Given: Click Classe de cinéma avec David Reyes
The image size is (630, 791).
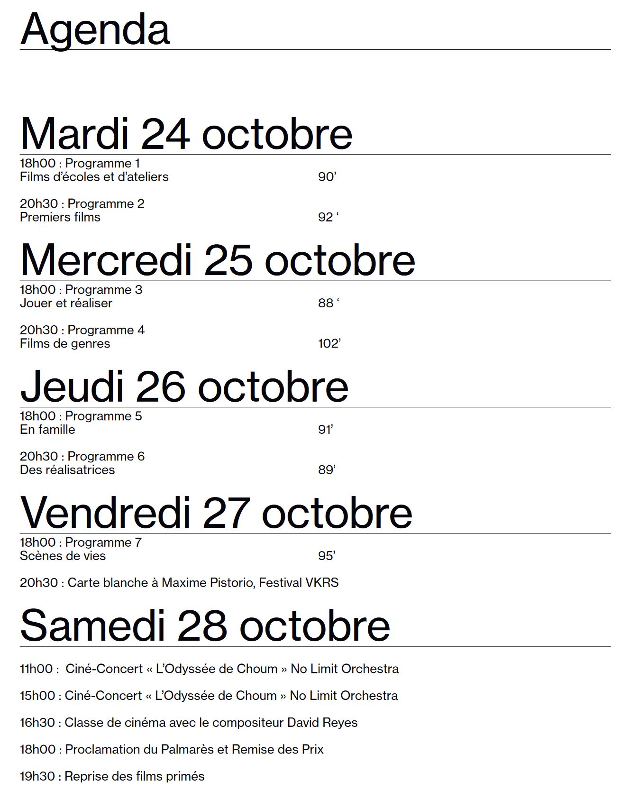Looking at the screenshot, I should click(189, 722).
